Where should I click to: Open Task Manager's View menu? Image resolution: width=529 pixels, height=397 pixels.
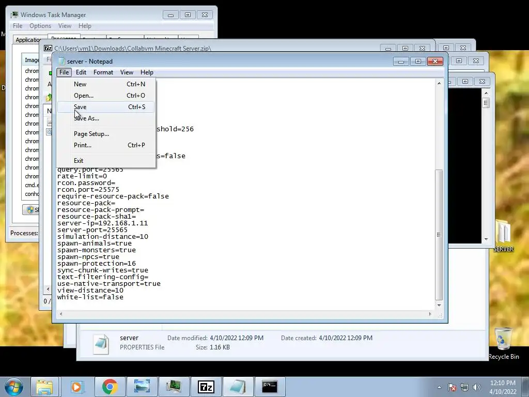(x=65, y=26)
